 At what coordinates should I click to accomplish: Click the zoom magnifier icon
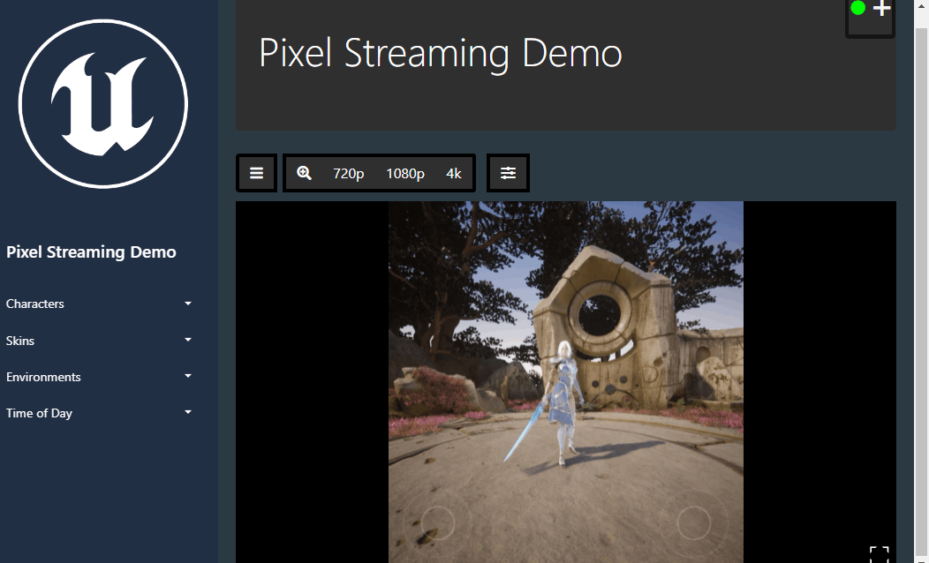[x=304, y=173]
